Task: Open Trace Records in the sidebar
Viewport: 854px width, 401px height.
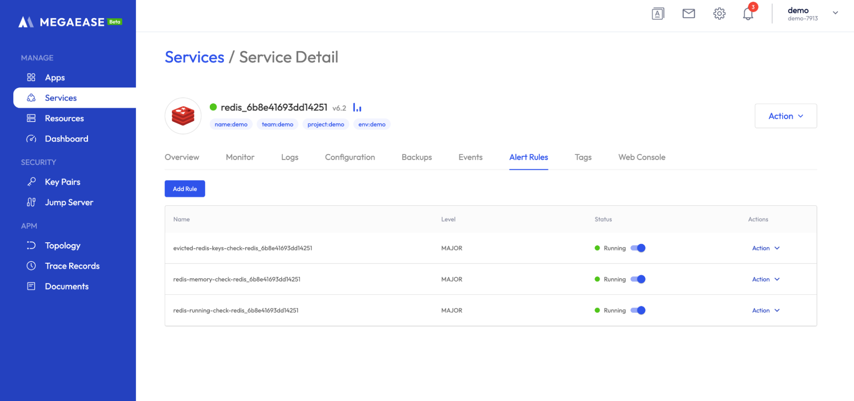Action: (x=72, y=266)
